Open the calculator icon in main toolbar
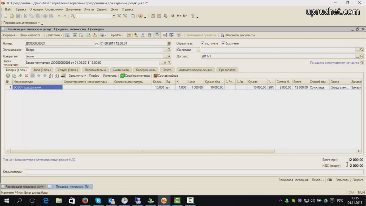This screenshot has width=366, height=206. coord(153,16)
